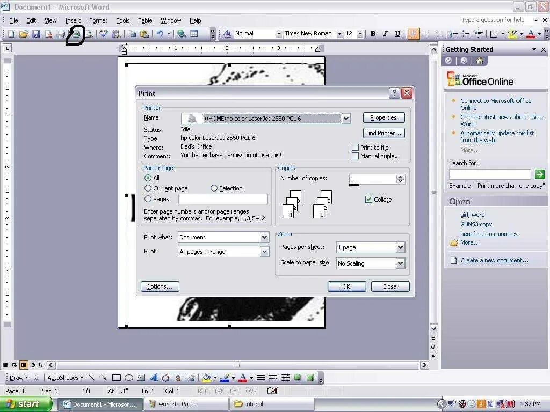Open the File menu

[x=13, y=20]
